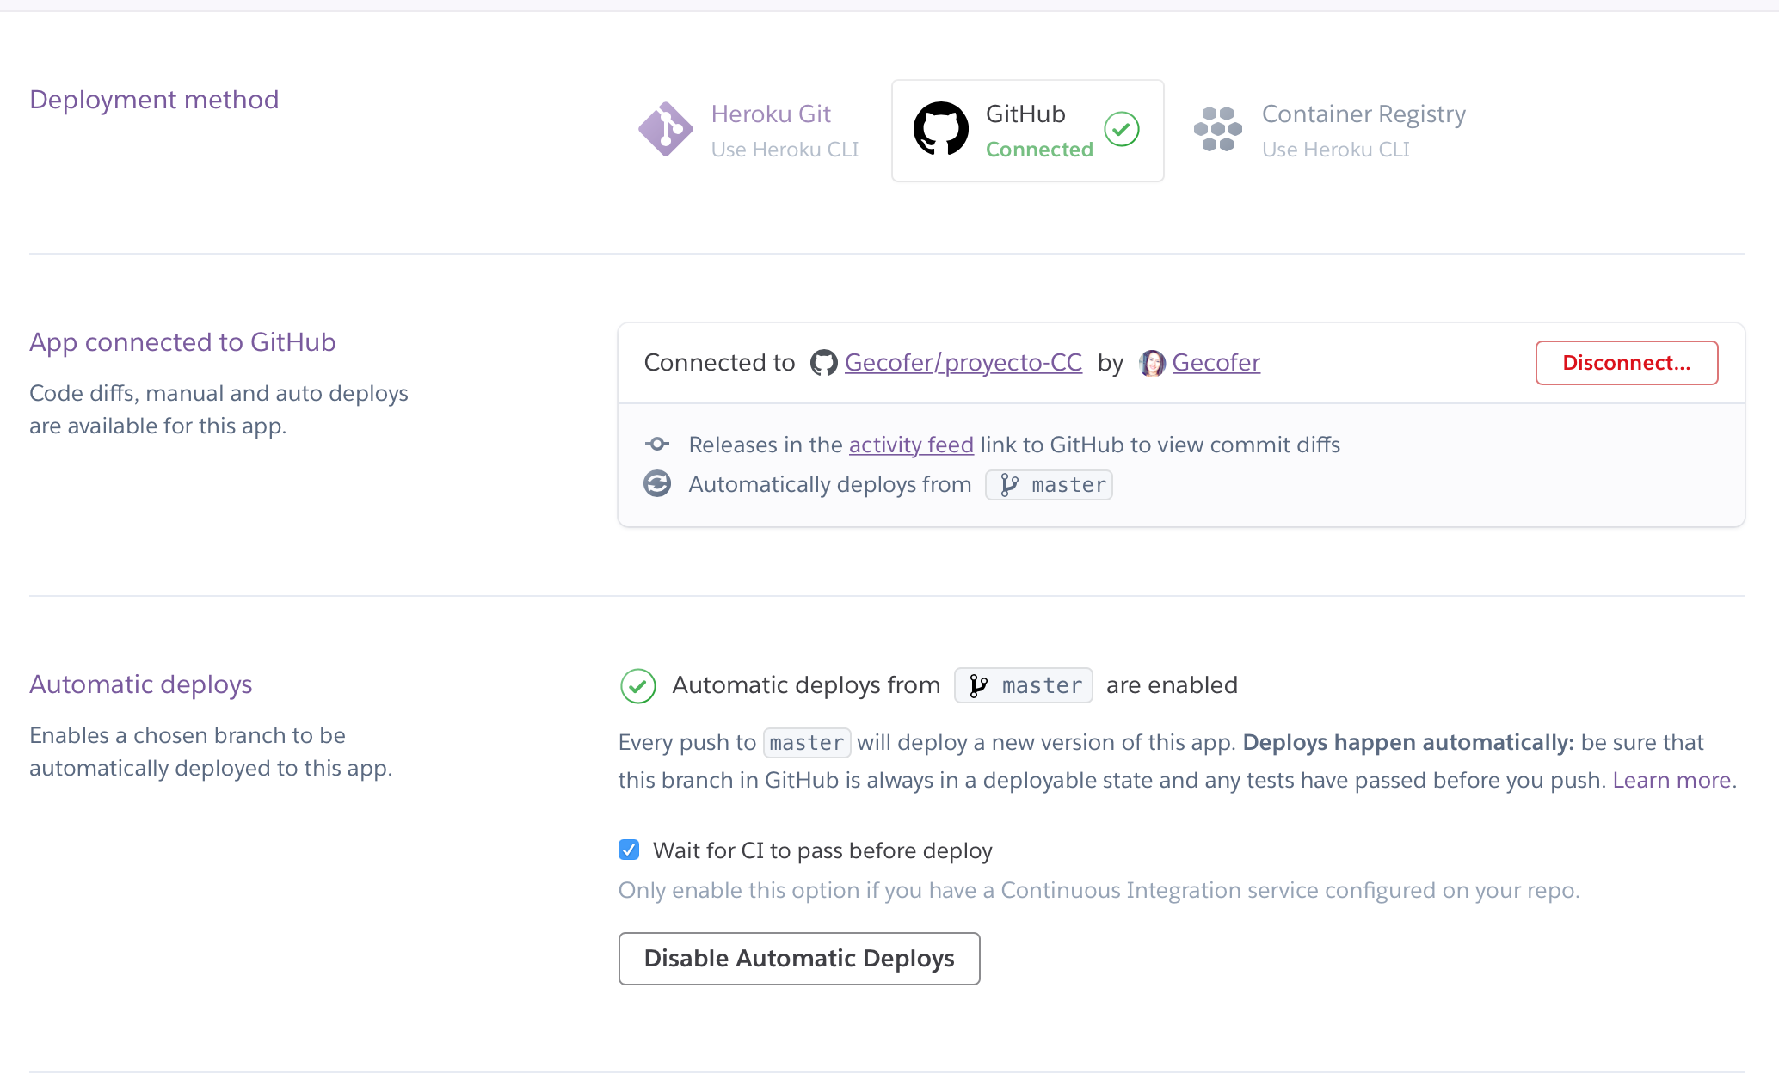Click the green Connected checkmark icon

pos(1122,130)
